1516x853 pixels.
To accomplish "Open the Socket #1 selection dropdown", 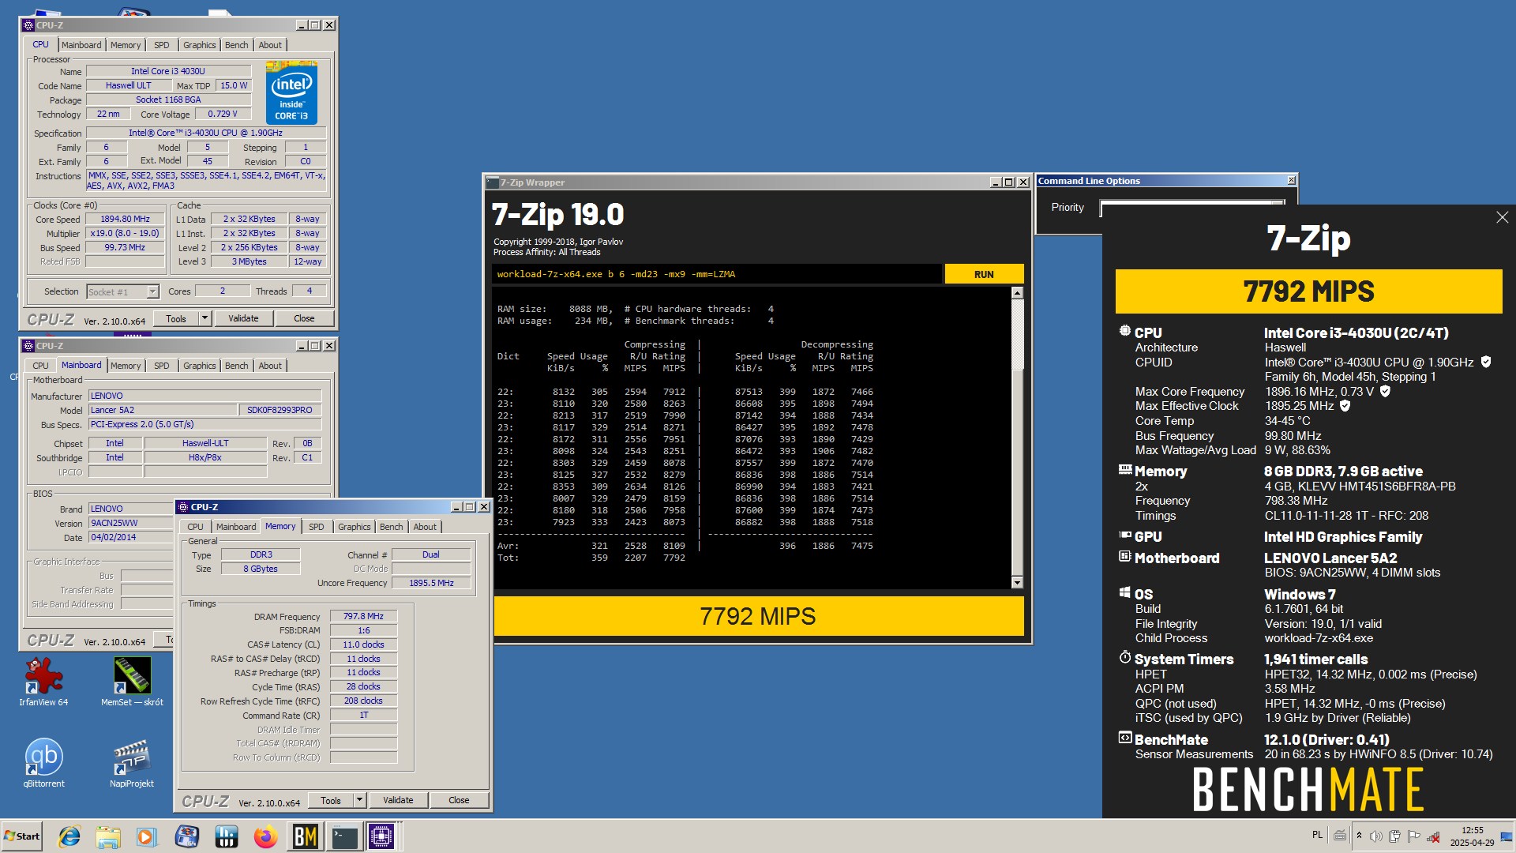I will tap(122, 291).
